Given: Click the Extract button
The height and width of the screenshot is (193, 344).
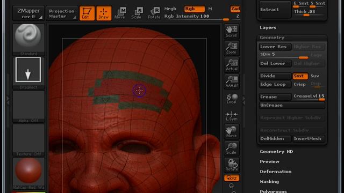Looking at the screenshot, I should click(x=275, y=10).
